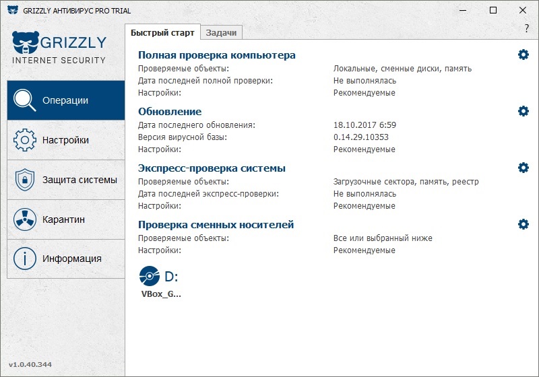
Task: Launch Экспресс-проверка системы
Action: tap(212, 168)
